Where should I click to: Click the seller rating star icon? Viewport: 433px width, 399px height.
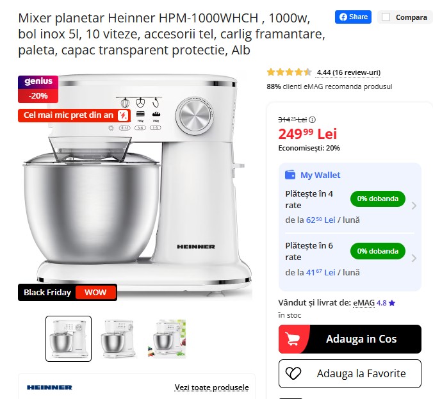(392, 303)
